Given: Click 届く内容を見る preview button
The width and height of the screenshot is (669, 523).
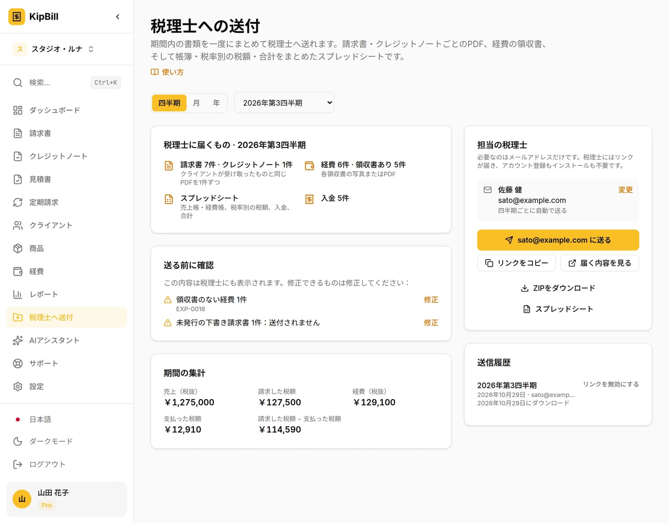Looking at the screenshot, I should (x=599, y=263).
